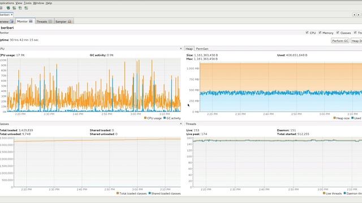Viewport: 362px width, 203px height.
Task: Switch to the Threads tab
Action: (x=44, y=21)
